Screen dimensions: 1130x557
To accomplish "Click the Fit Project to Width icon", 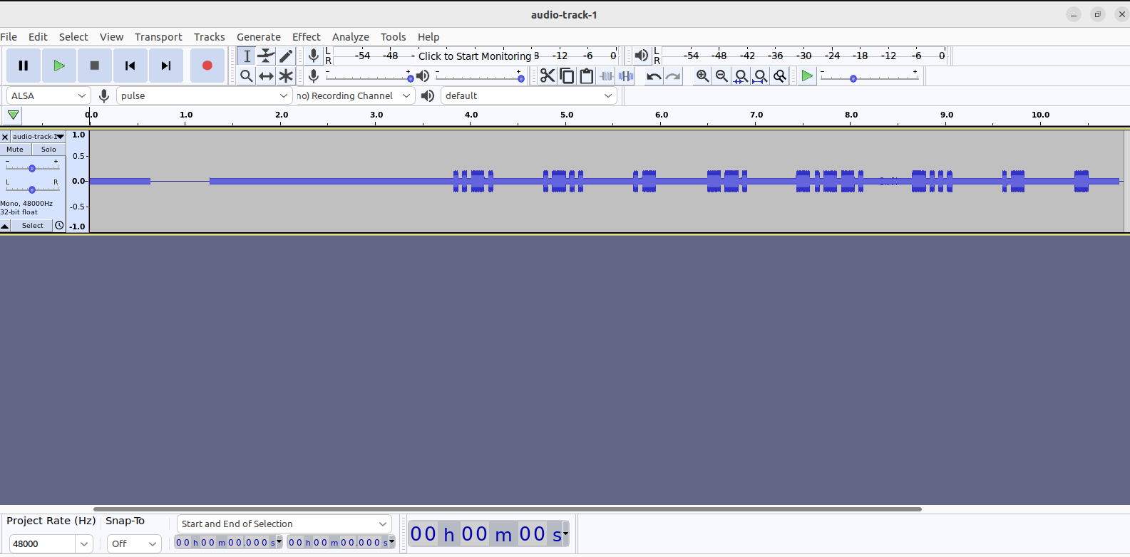I will (761, 76).
